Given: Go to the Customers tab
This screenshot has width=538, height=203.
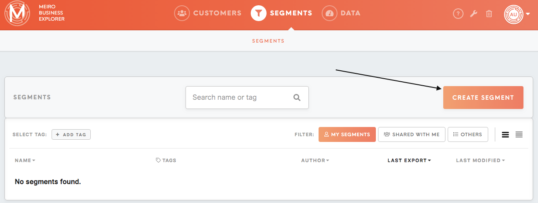Looking at the screenshot, I should [x=208, y=13].
